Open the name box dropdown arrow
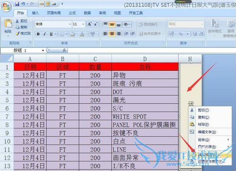The image size is (236, 171). click(x=43, y=51)
